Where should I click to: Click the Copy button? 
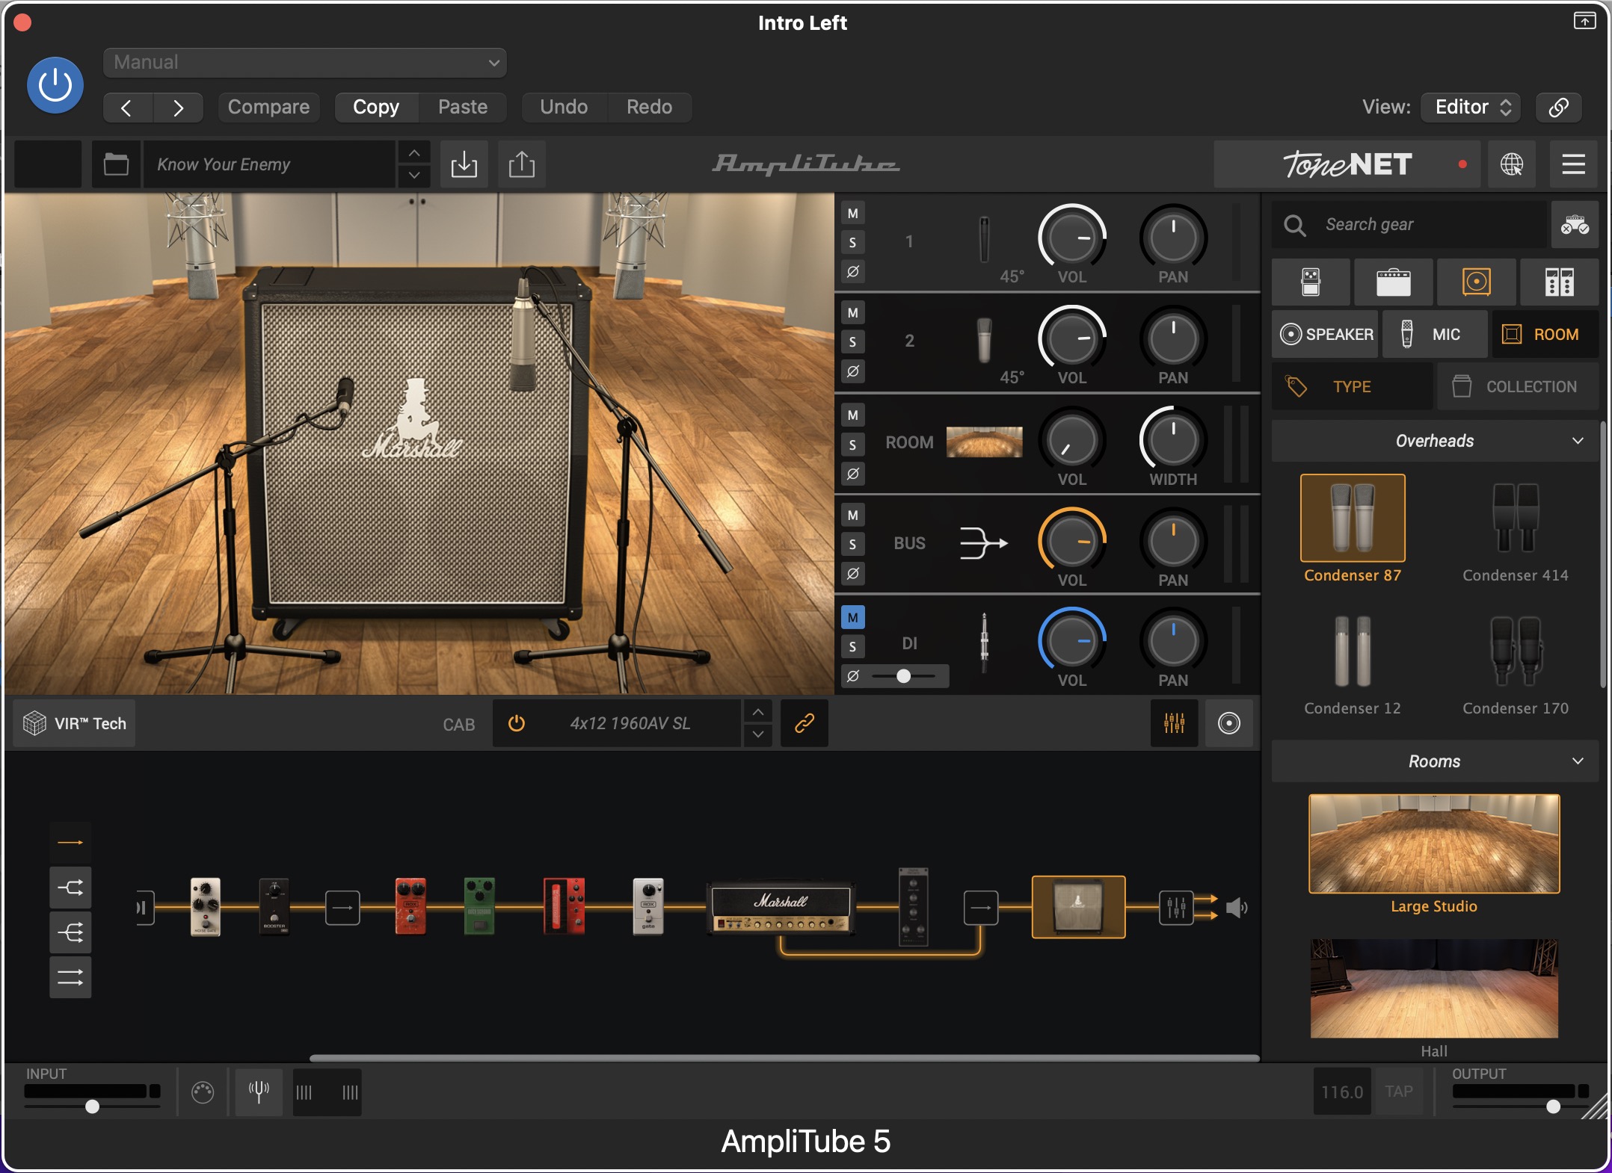pyautogui.click(x=376, y=108)
